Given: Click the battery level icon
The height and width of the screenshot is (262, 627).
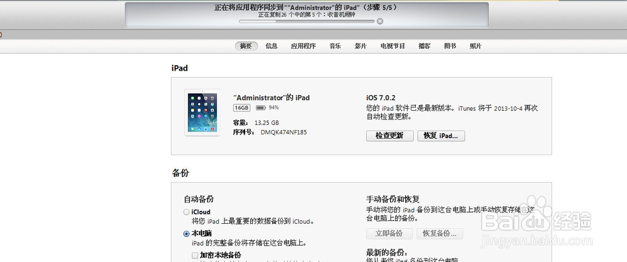Looking at the screenshot, I should pyautogui.click(x=261, y=108).
